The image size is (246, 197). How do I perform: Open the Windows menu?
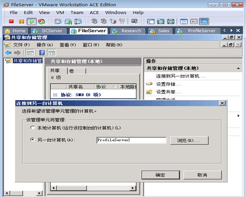point(116,13)
